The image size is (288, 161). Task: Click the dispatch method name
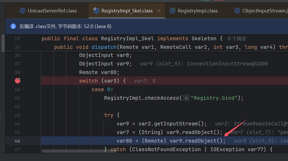click(x=104, y=47)
